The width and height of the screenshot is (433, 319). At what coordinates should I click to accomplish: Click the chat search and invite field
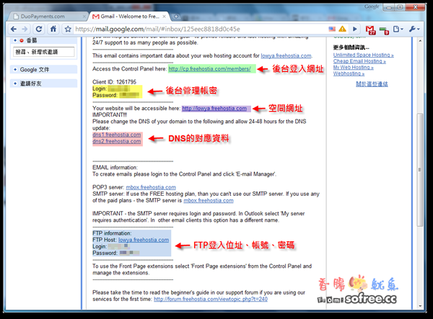point(43,52)
